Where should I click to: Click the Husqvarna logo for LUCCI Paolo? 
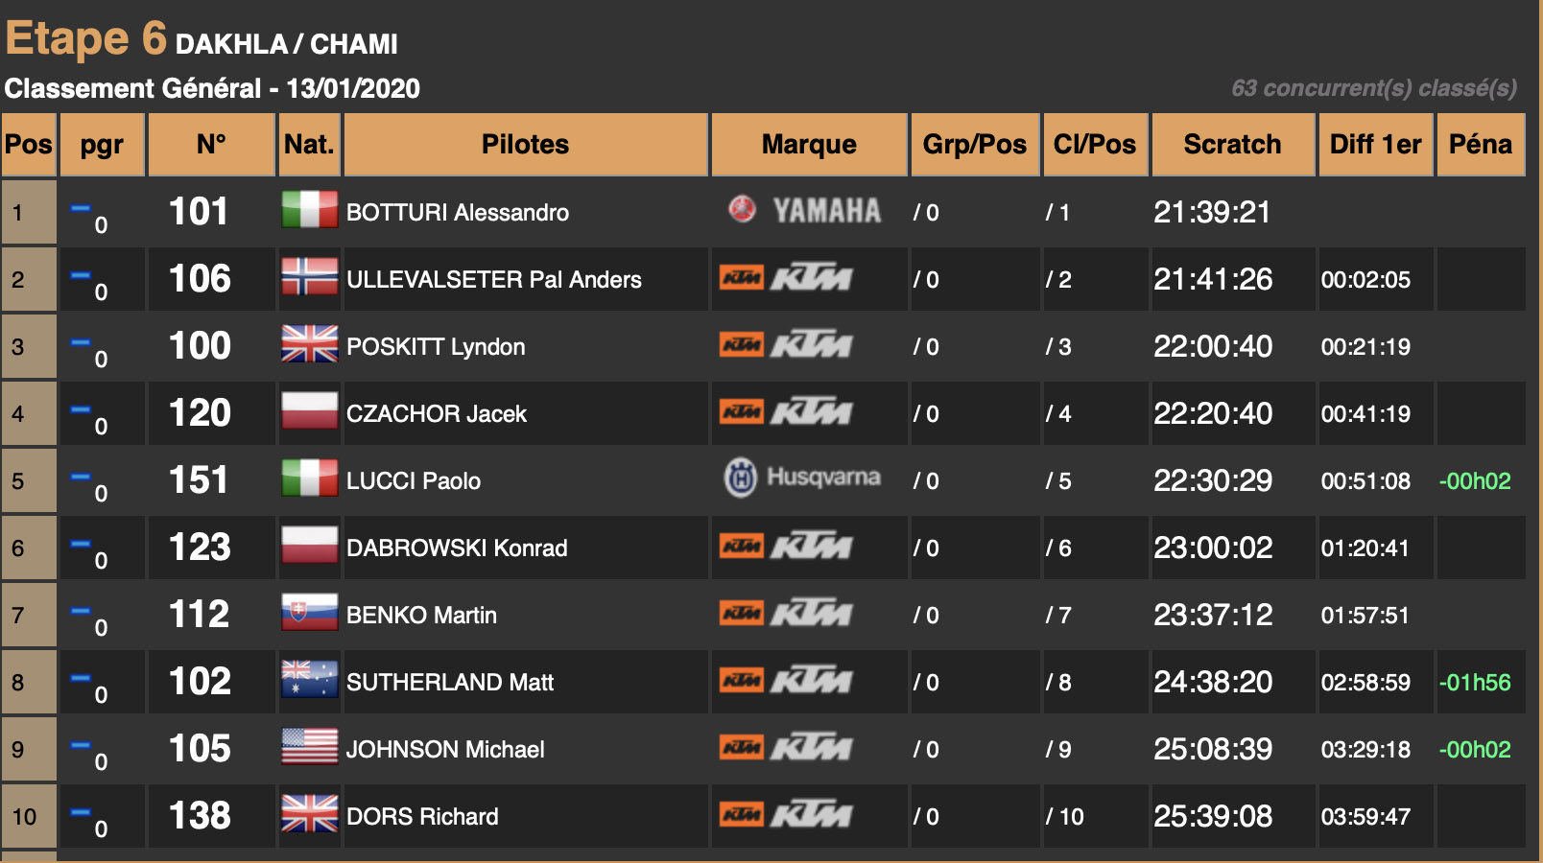pyautogui.click(x=802, y=478)
